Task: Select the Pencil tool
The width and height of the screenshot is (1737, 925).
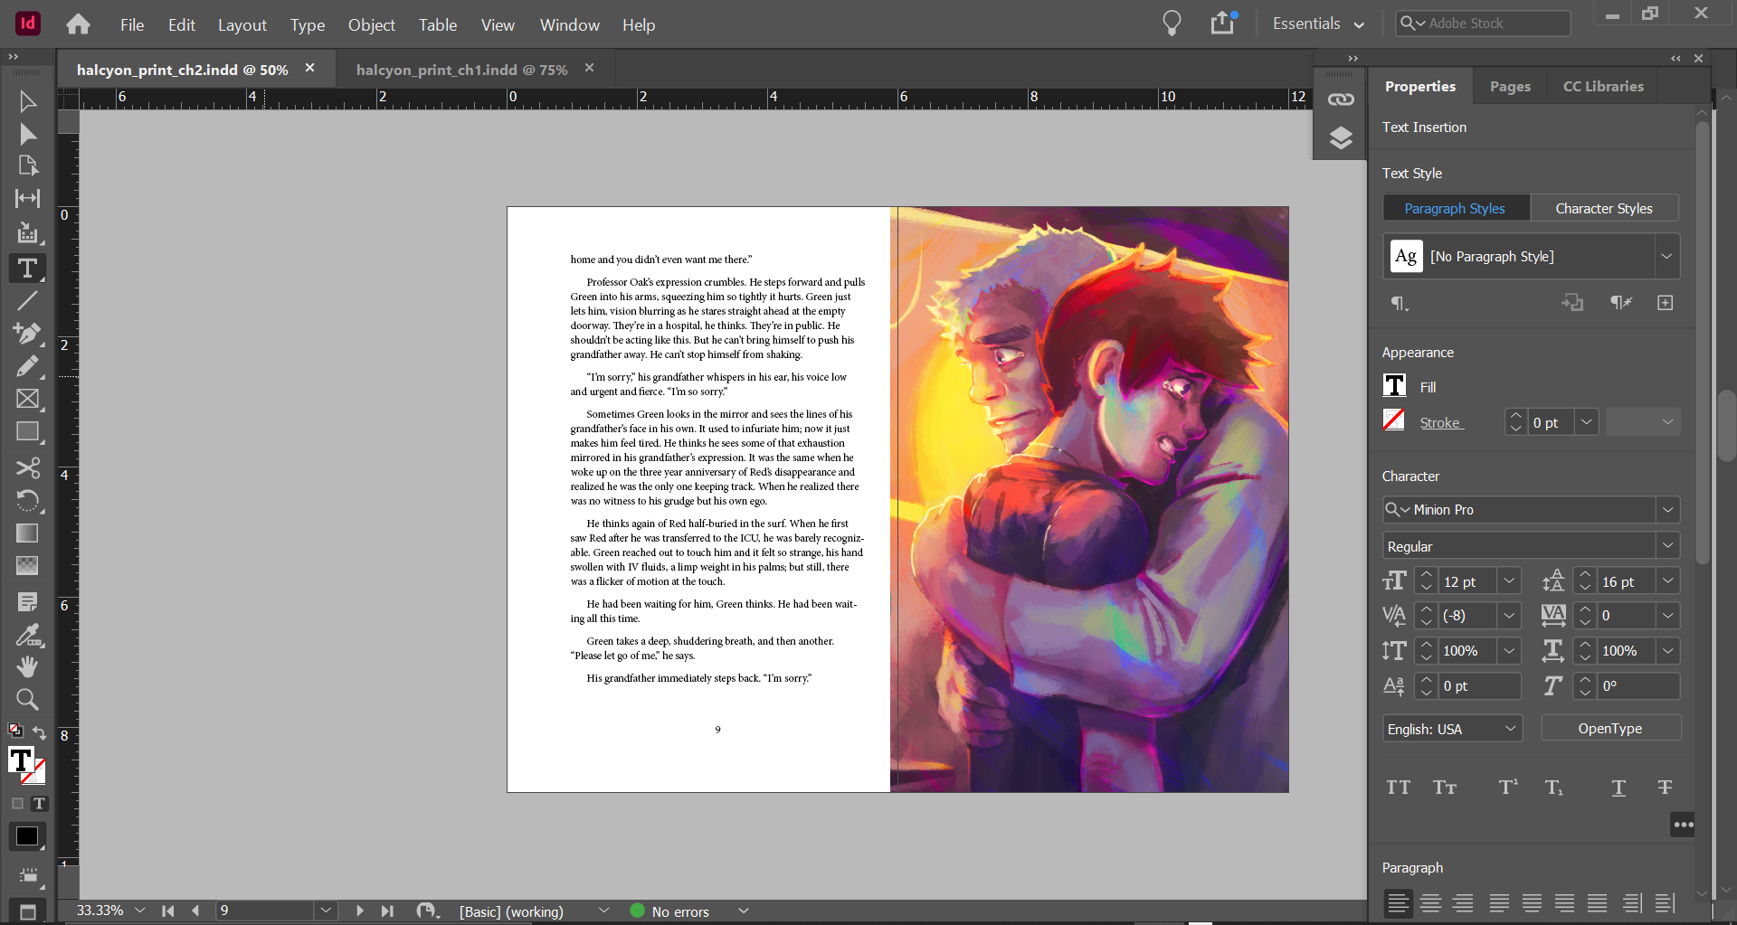Action: pos(27,366)
